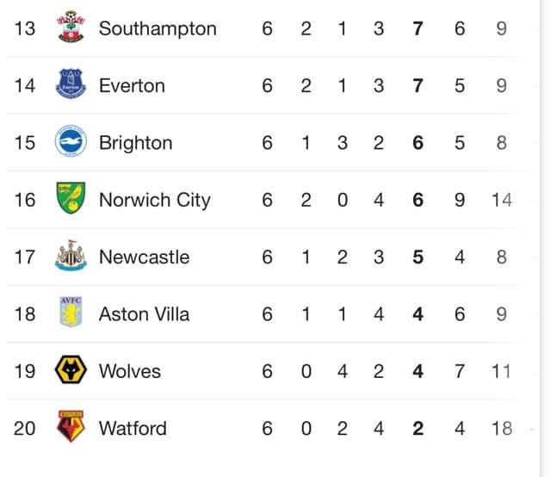Click the Everton club crest
The width and height of the screenshot is (551, 477).
[71, 84]
